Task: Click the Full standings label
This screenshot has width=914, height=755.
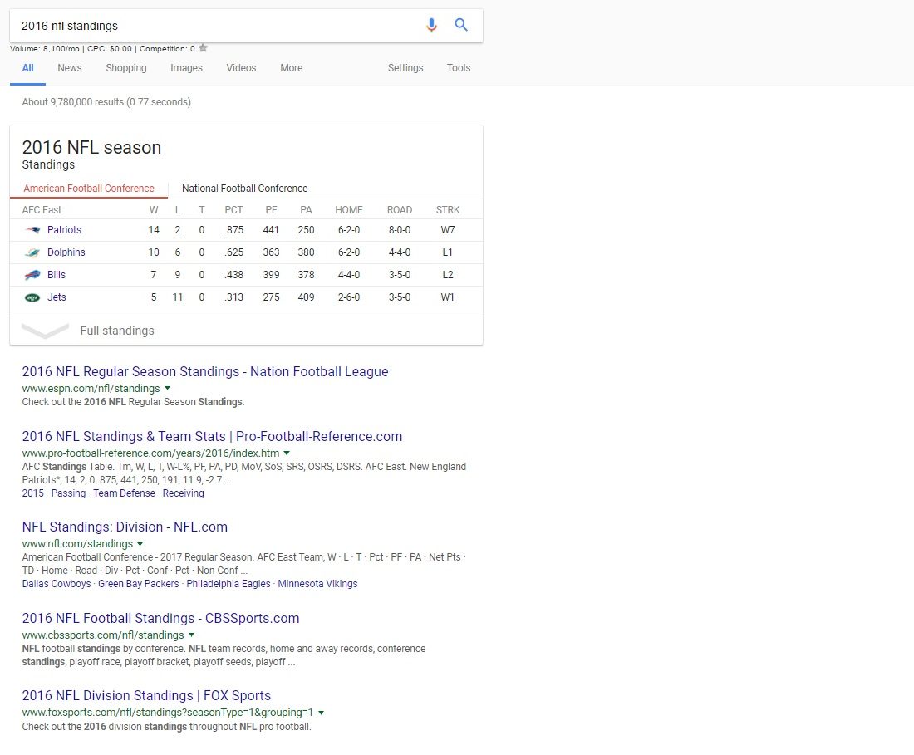Action: (x=117, y=331)
